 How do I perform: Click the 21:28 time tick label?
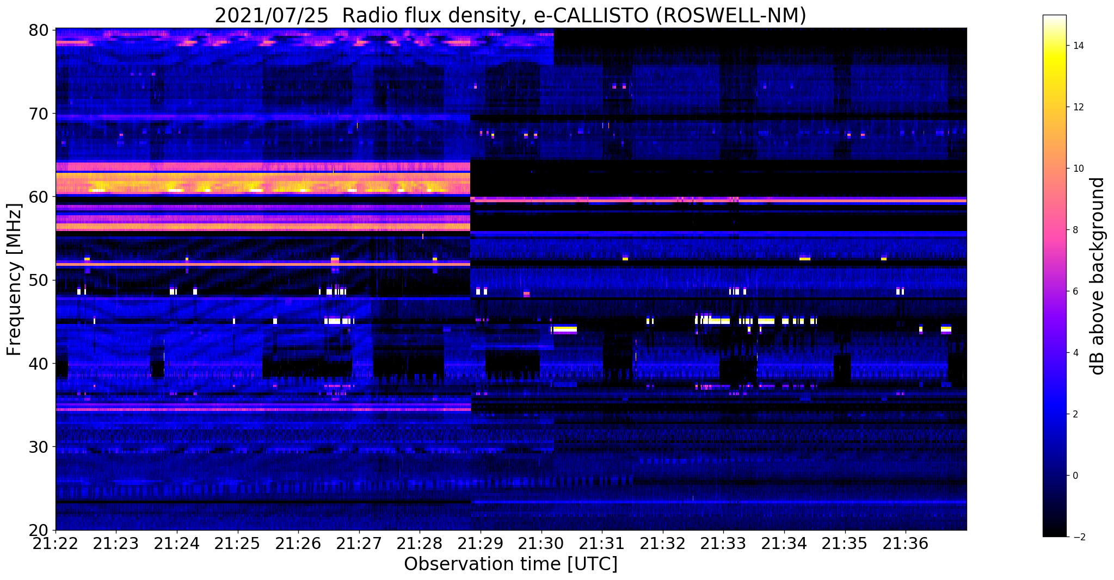pyautogui.click(x=420, y=544)
